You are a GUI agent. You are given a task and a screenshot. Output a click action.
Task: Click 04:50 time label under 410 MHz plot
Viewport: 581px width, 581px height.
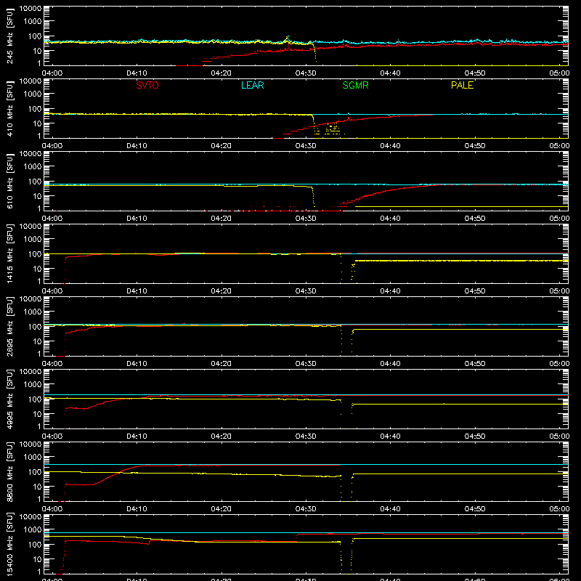coord(475,146)
